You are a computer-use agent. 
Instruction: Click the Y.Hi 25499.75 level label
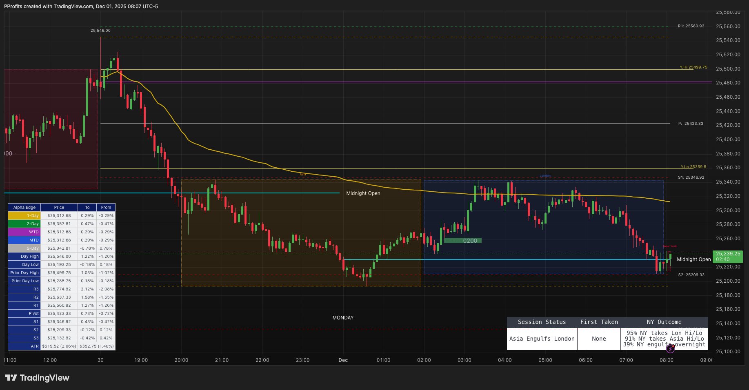pos(693,68)
